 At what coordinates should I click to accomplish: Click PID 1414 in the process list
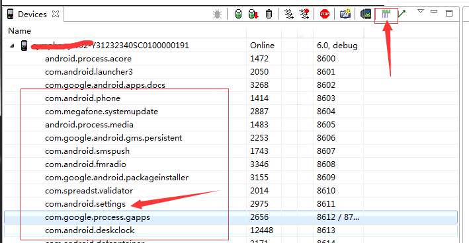[x=259, y=98]
